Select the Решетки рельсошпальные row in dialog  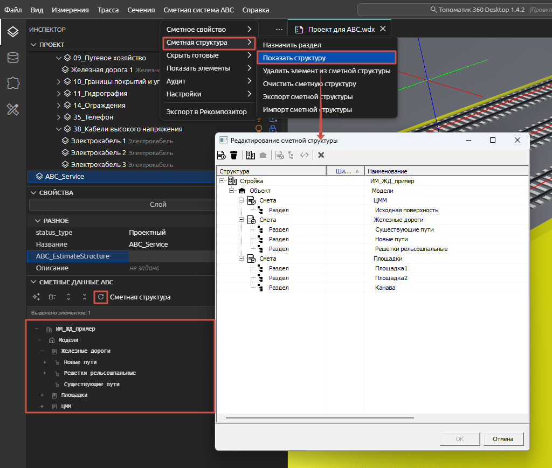(373, 249)
